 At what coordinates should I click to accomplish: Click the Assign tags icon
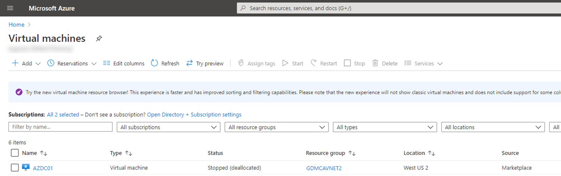click(241, 63)
